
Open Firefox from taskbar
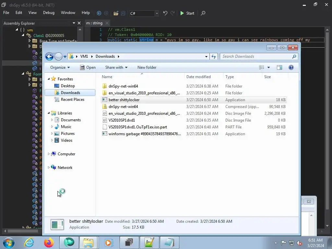[49, 243]
